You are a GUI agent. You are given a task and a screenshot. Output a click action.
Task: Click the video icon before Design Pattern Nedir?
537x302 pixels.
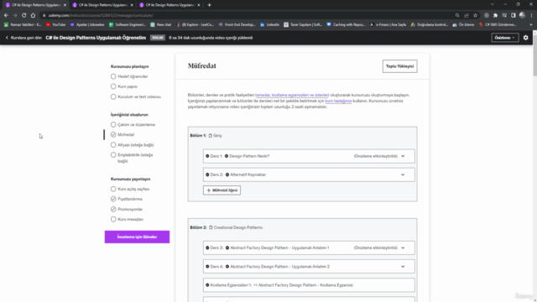(x=227, y=156)
